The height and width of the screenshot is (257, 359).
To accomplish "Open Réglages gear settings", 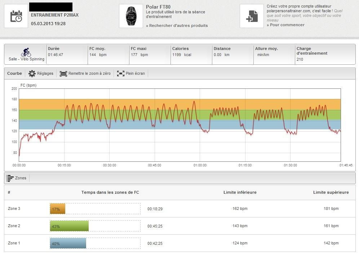I will pyautogui.click(x=32, y=73).
